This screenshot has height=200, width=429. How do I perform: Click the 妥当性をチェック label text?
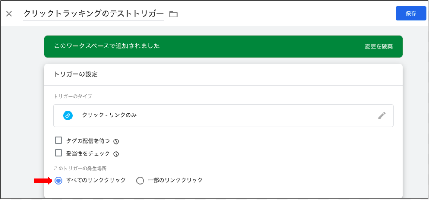[88, 153]
